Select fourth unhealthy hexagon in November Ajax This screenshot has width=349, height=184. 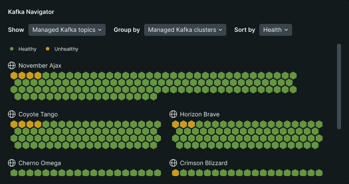38,76
